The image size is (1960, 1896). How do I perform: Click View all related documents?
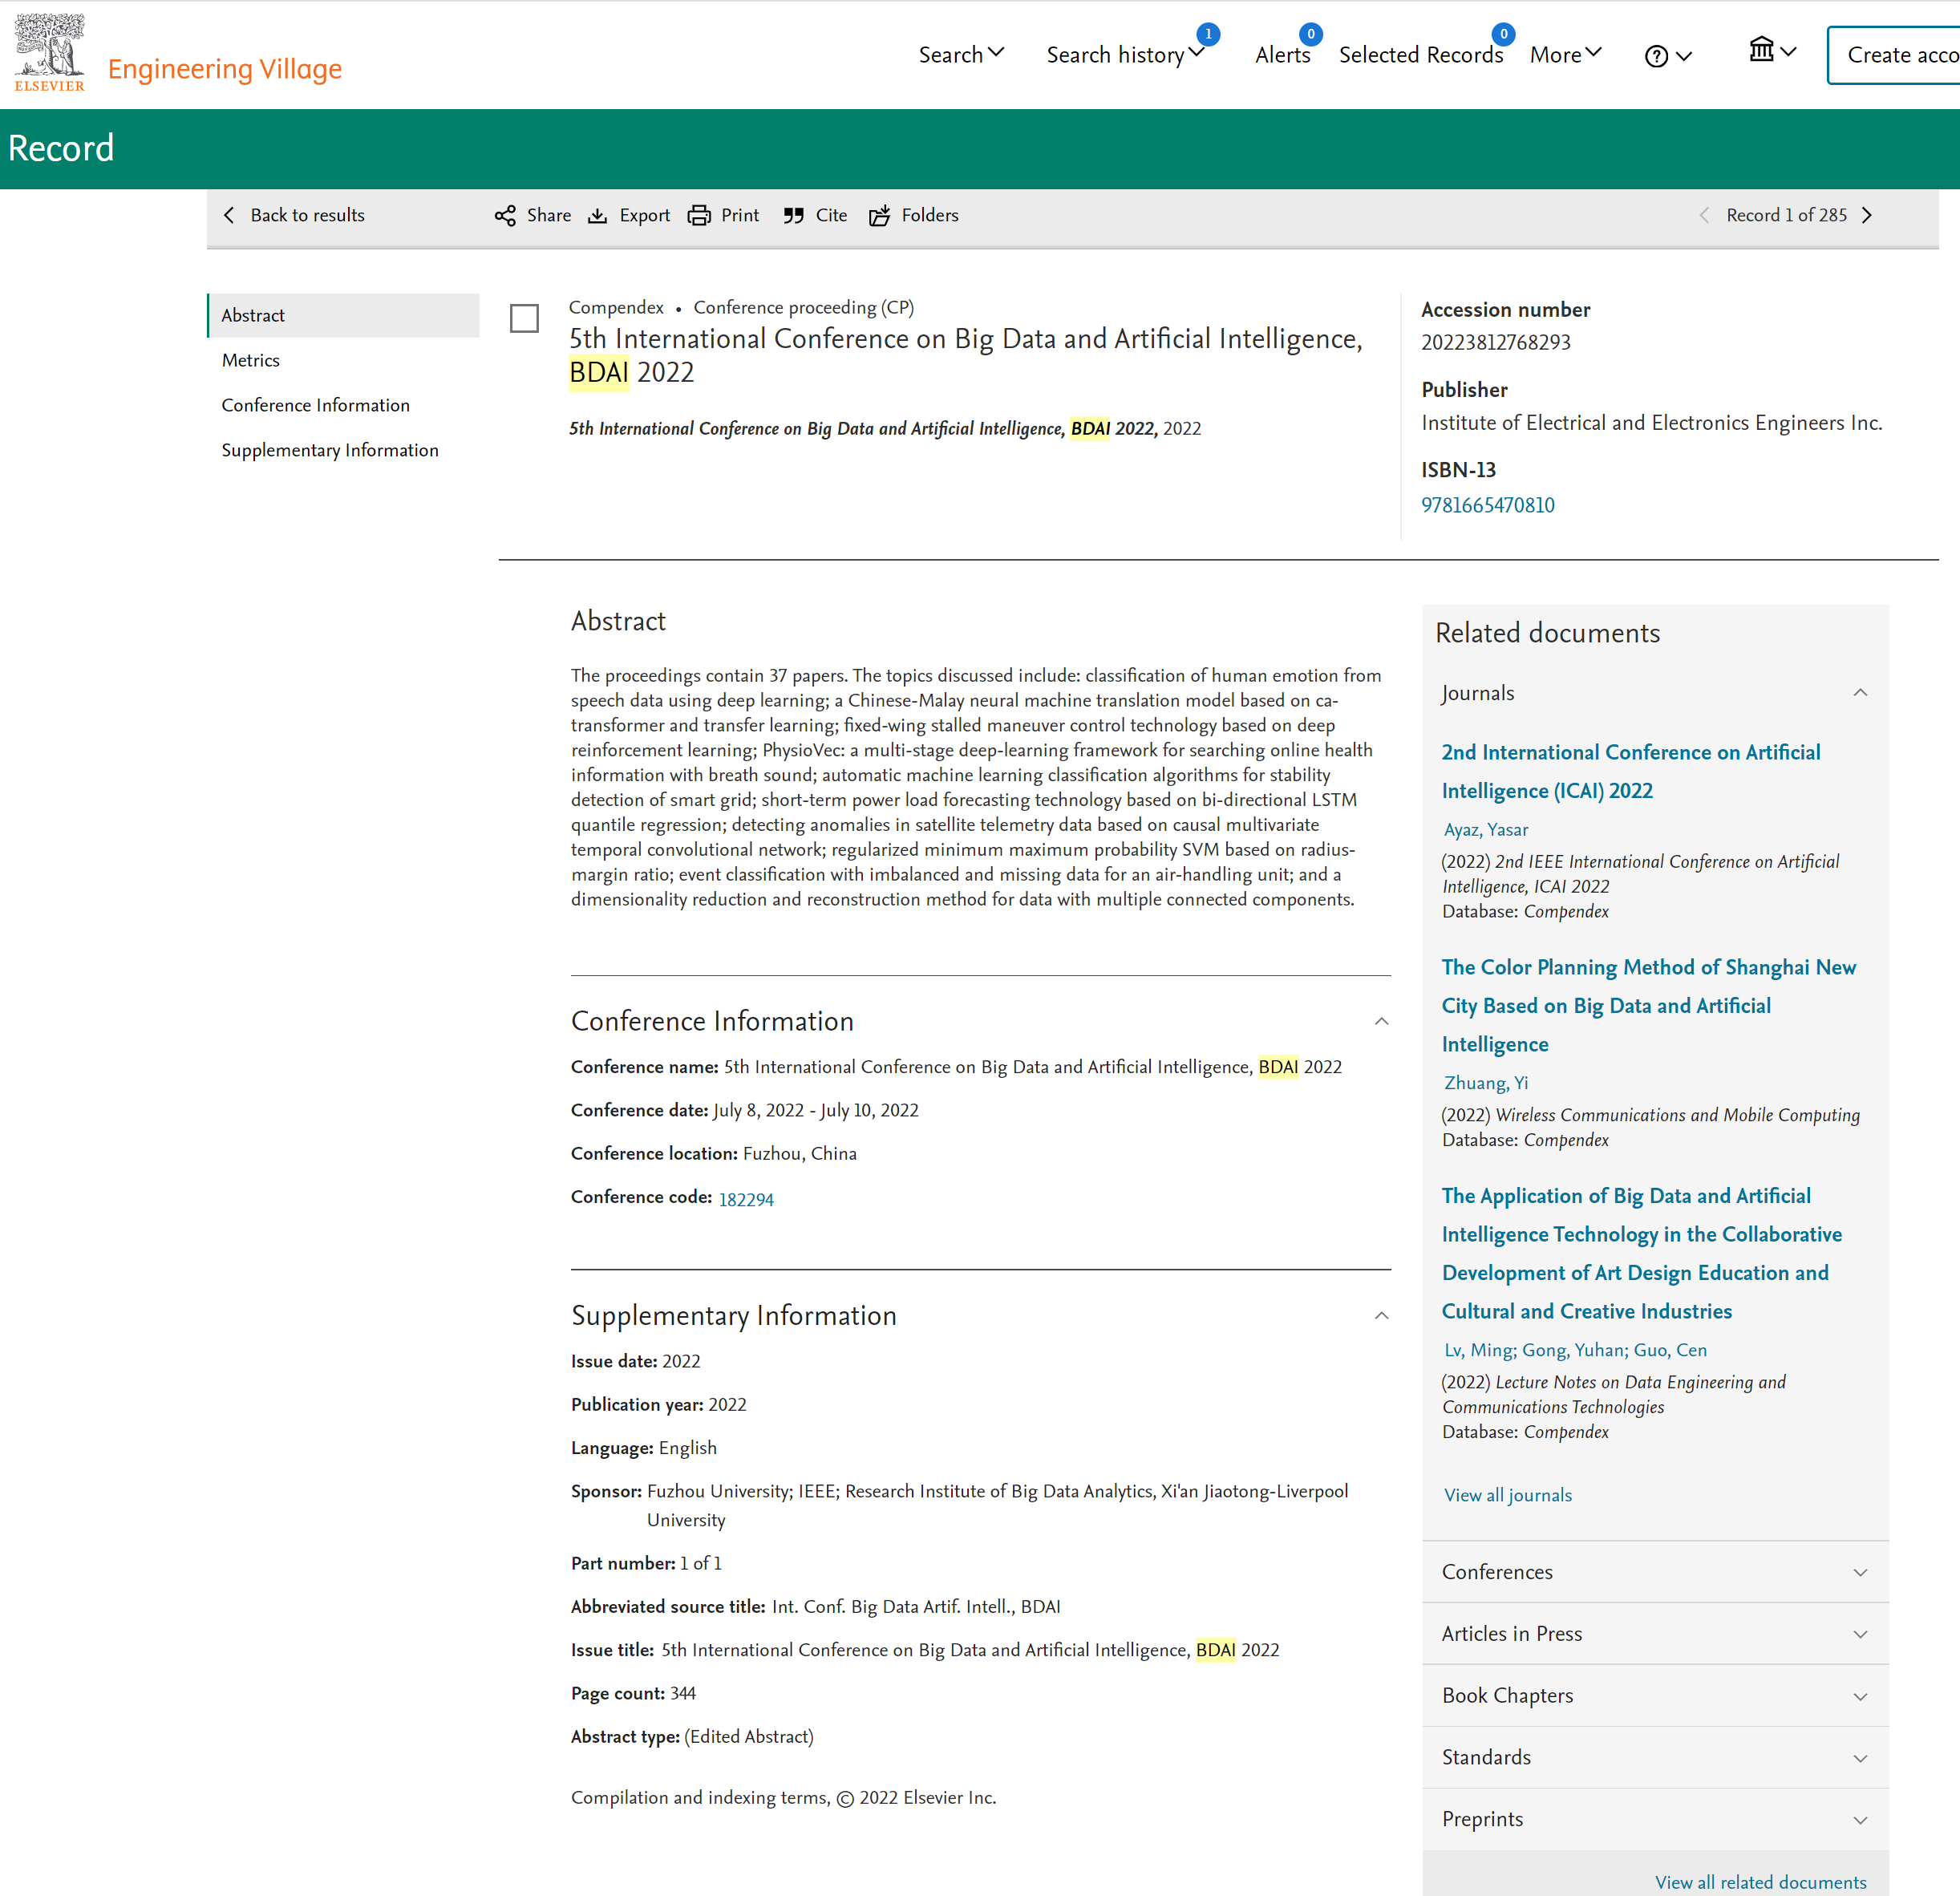tap(1760, 1882)
